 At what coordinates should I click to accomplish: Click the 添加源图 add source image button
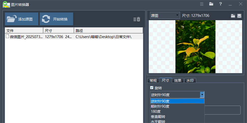tap(22, 19)
